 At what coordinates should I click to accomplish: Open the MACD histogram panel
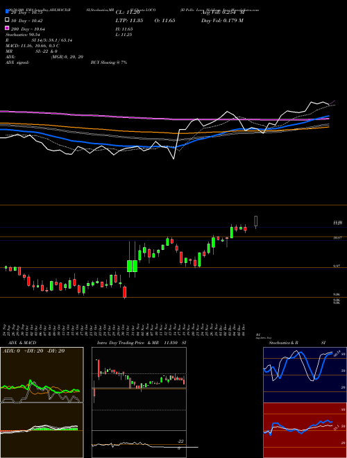[42, 430]
